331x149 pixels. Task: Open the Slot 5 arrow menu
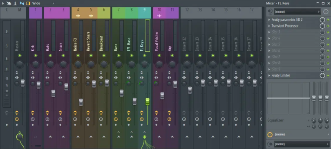click(x=269, y=45)
